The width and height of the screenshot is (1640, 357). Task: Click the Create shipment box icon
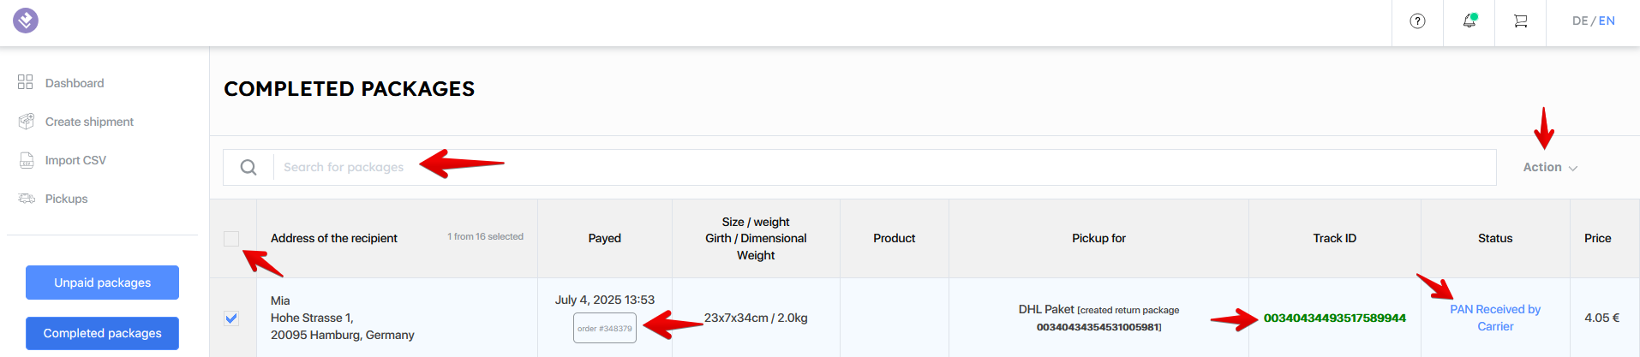(27, 121)
